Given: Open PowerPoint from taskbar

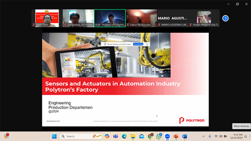Looking at the screenshot, I should pyautogui.click(x=176, y=136).
